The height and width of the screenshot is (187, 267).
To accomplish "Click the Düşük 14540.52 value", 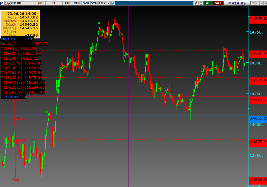I will (x=29, y=25).
